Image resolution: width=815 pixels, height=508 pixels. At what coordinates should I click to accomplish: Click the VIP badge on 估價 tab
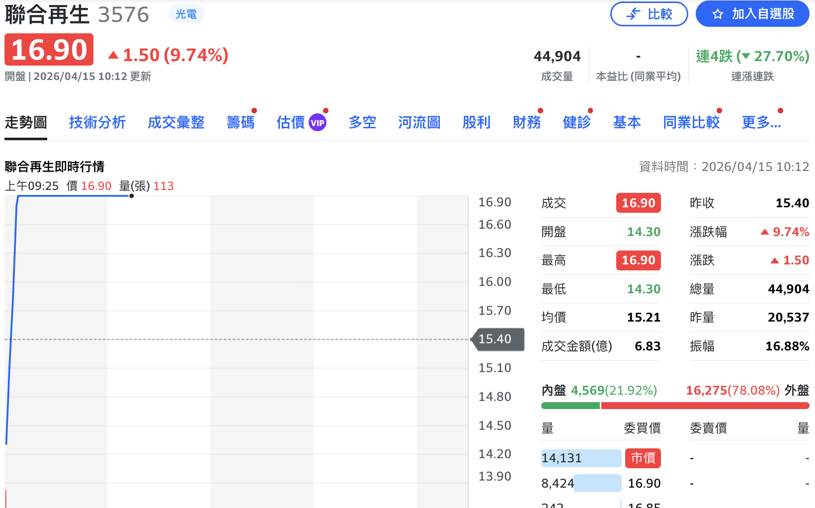point(318,122)
